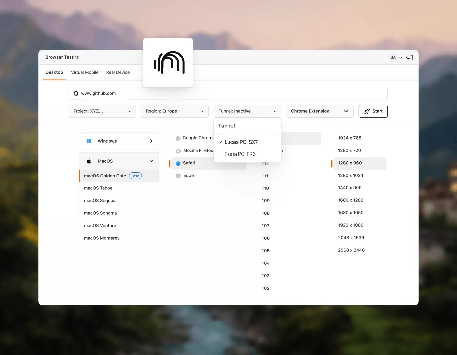Click the Mozilla Firefox browser icon
457x355 pixels.
178,151
